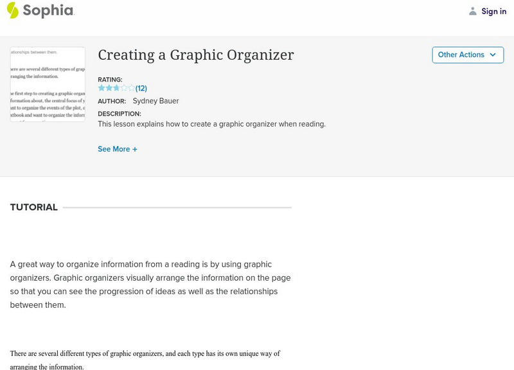Click the Creating a Graphic Organizer title
This screenshot has width=514, height=370.
click(196, 55)
